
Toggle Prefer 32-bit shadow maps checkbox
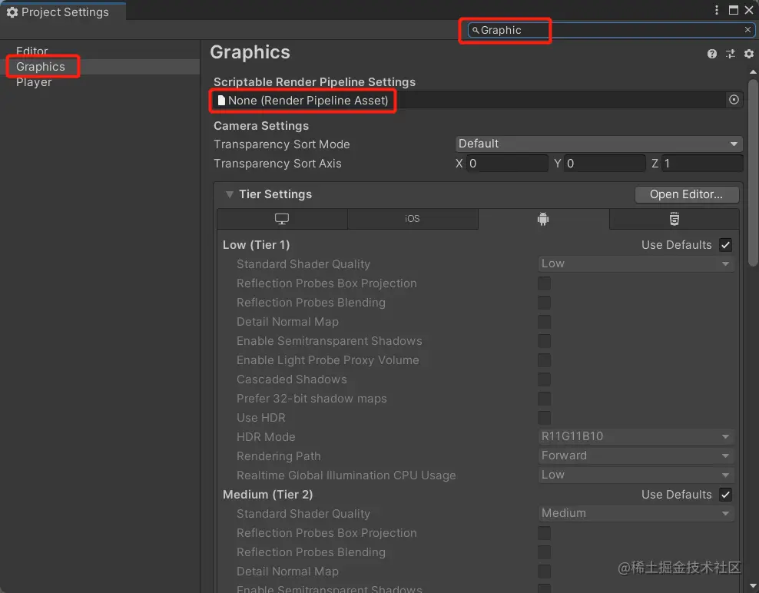[x=544, y=399]
